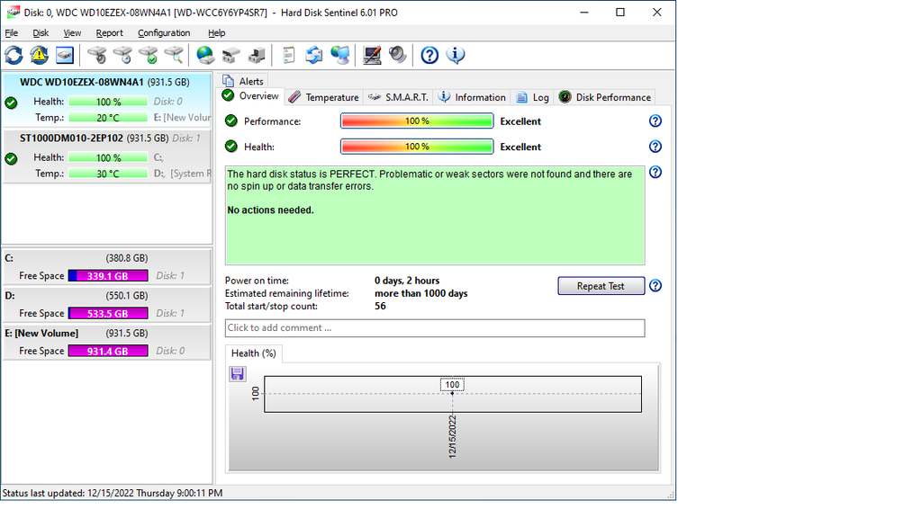
Task: Click the help icon beside the status text box
Action: click(655, 172)
